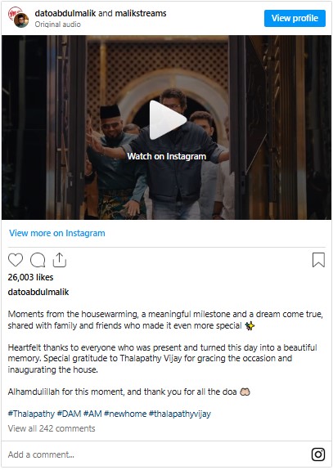The width and height of the screenshot is (333, 470).
Task: Open View more on Instagram link
Action: (57, 233)
